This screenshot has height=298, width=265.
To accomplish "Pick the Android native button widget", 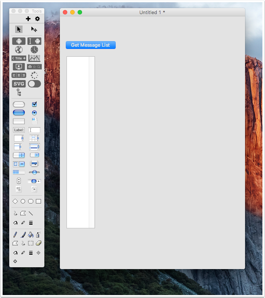I will (x=19, y=41).
